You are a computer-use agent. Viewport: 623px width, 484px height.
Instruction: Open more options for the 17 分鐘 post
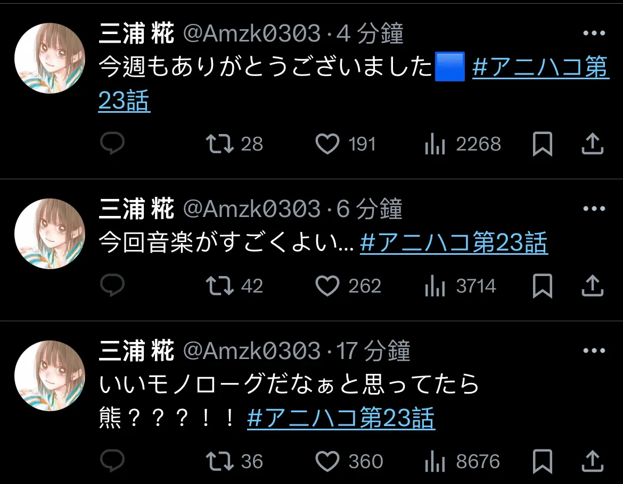coord(594,351)
